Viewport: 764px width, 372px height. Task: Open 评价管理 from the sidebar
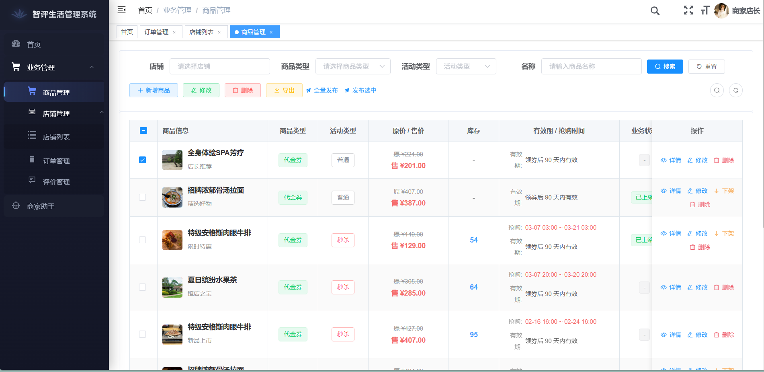coord(56,181)
